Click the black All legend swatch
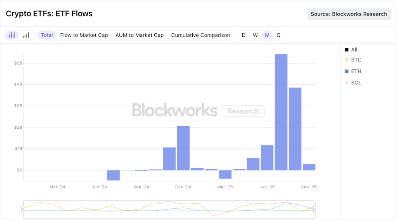The image size is (397, 220). (x=347, y=50)
